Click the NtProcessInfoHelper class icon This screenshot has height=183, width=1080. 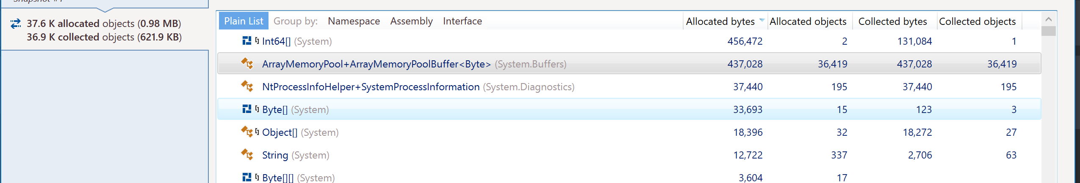(247, 86)
